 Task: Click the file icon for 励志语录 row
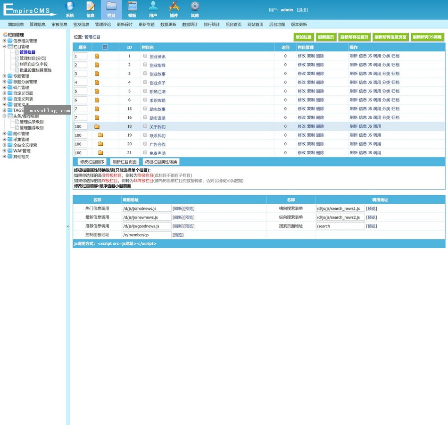[x=97, y=117]
